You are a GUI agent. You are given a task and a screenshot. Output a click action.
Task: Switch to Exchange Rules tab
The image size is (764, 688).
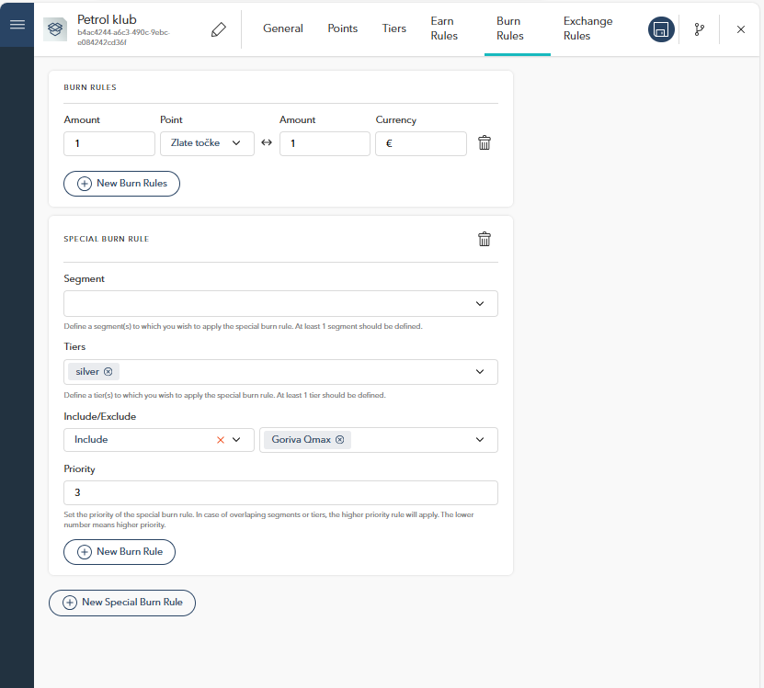pyautogui.click(x=588, y=28)
